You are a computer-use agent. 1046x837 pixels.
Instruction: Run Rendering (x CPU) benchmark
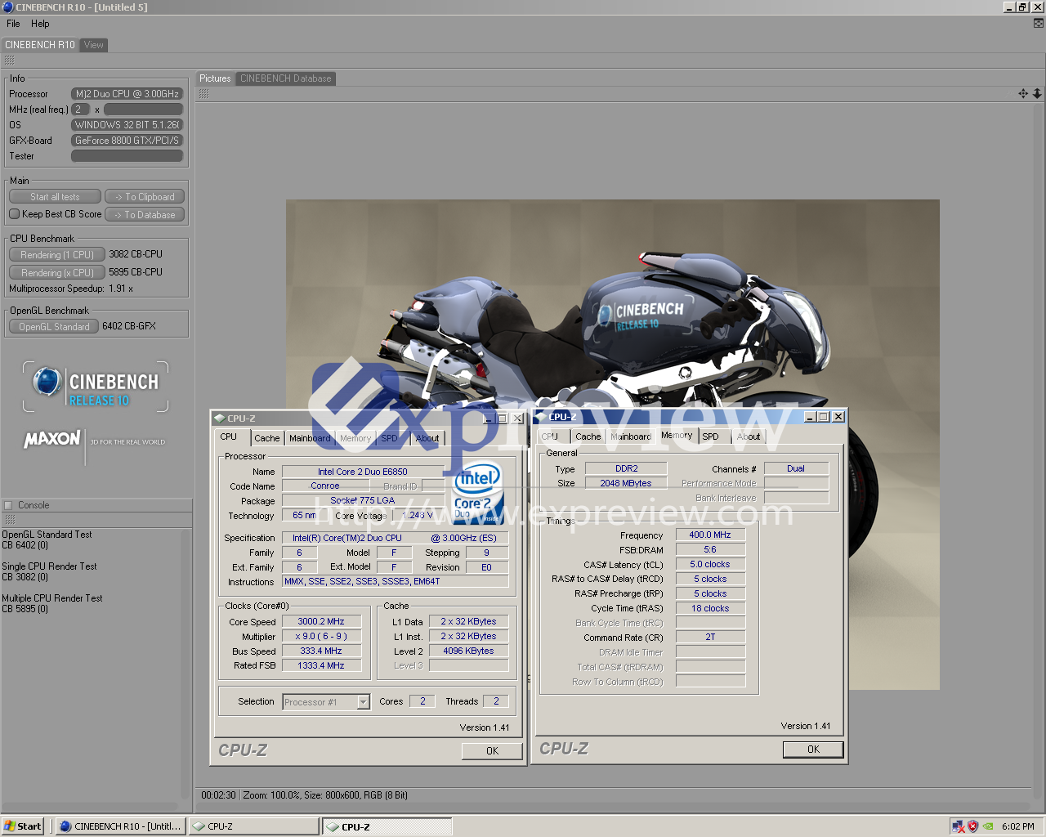click(57, 273)
